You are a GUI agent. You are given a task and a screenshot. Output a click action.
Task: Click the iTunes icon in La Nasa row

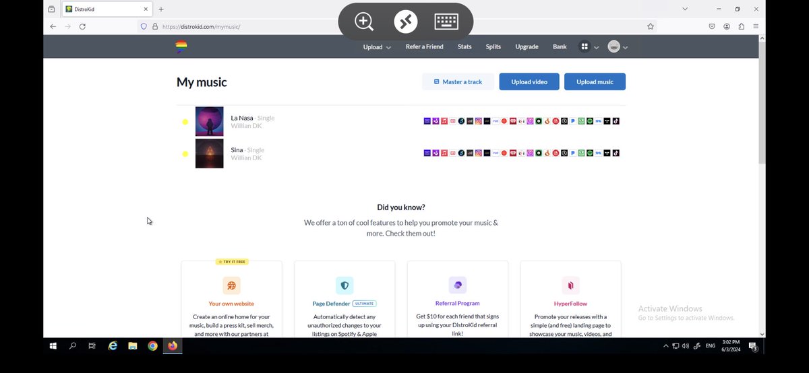click(530, 121)
